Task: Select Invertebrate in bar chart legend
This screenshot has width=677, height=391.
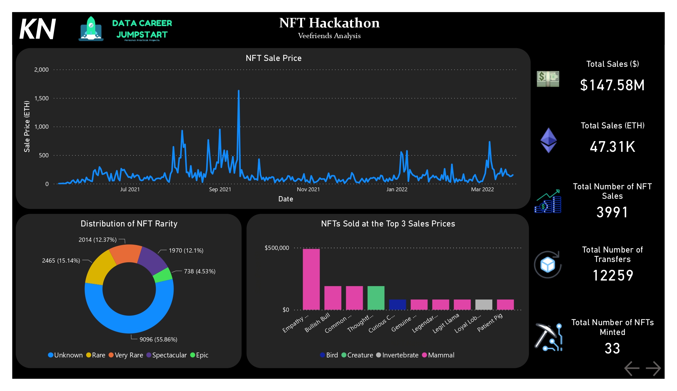Action: 397,355
